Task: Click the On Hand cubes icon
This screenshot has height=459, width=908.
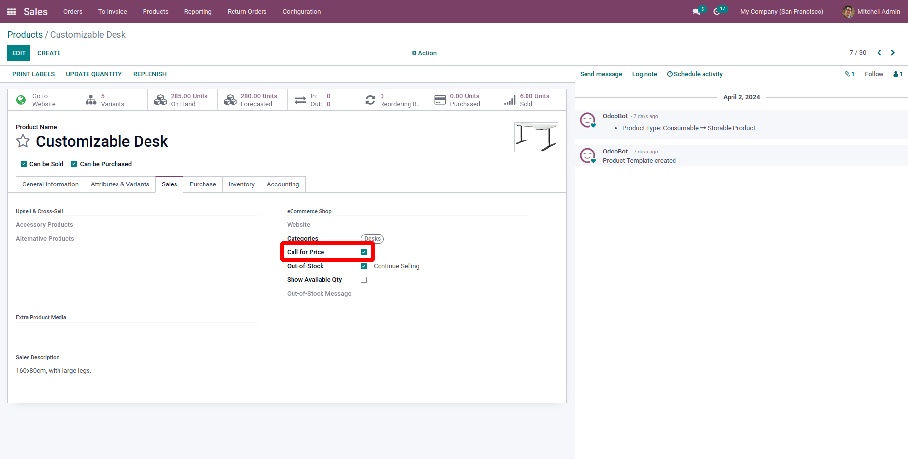Action: tap(160, 100)
